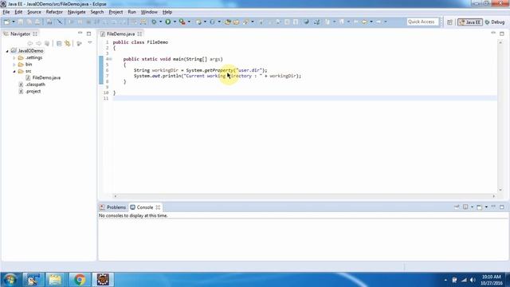
Task: Click the Open Task folder icon
Action: point(237,22)
